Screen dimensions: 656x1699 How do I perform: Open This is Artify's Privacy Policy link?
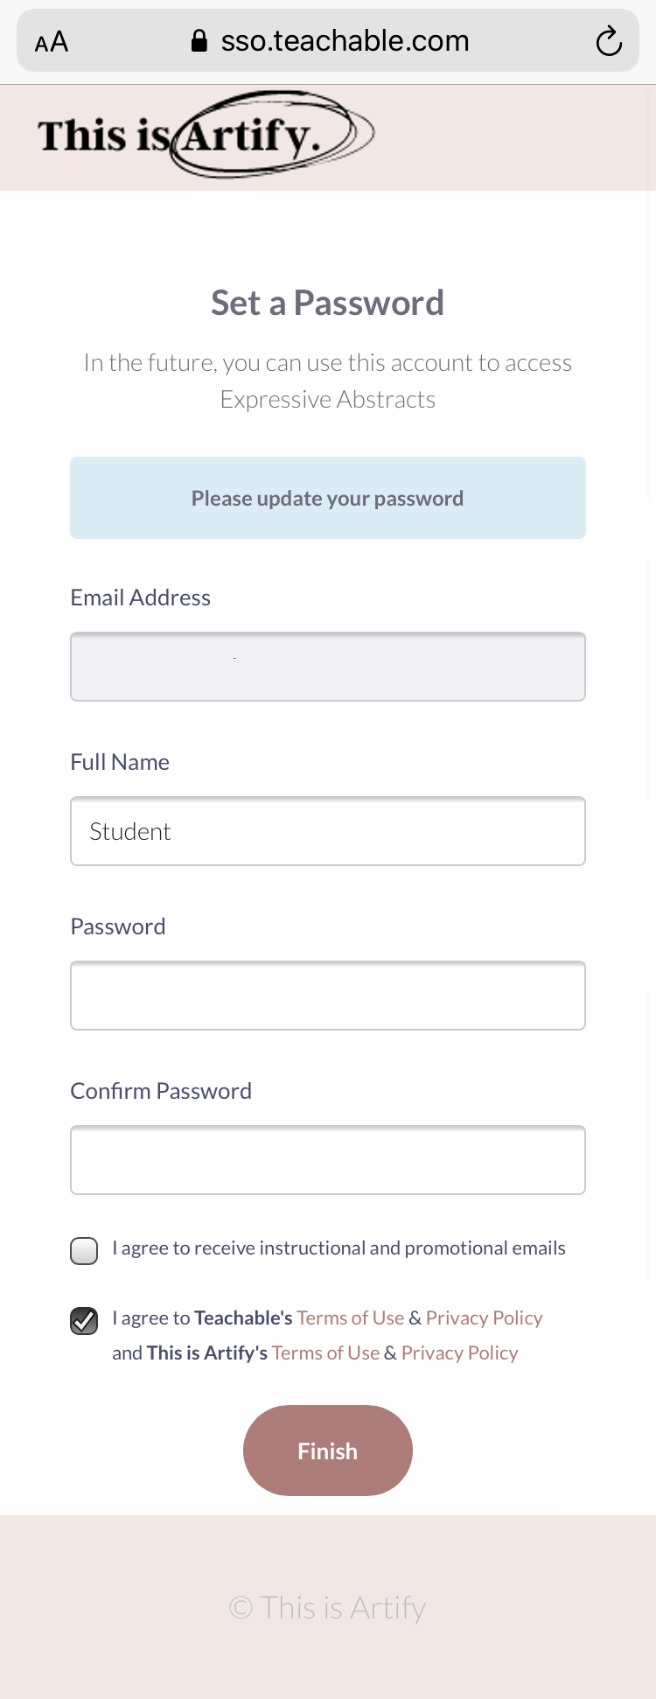pos(459,1353)
